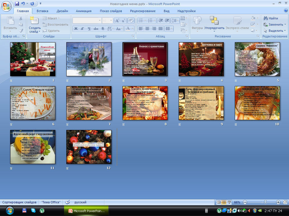Start slideshow view from status bar
This screenshot has height=216, width=289.
(229, 202)
